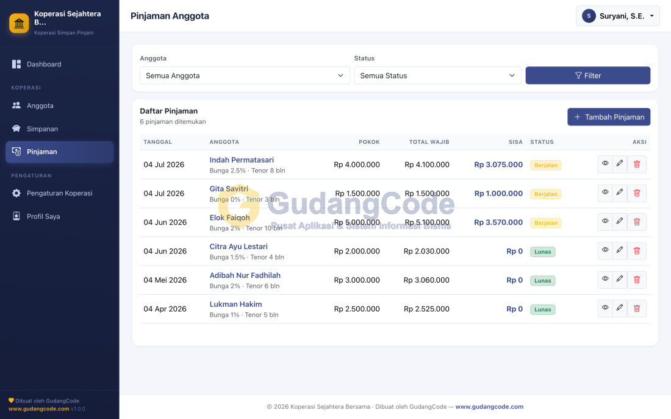This screenshot has height=419, width=671.
Task: Click total Rp 5.100.000 cell
Action: [426, 222]
